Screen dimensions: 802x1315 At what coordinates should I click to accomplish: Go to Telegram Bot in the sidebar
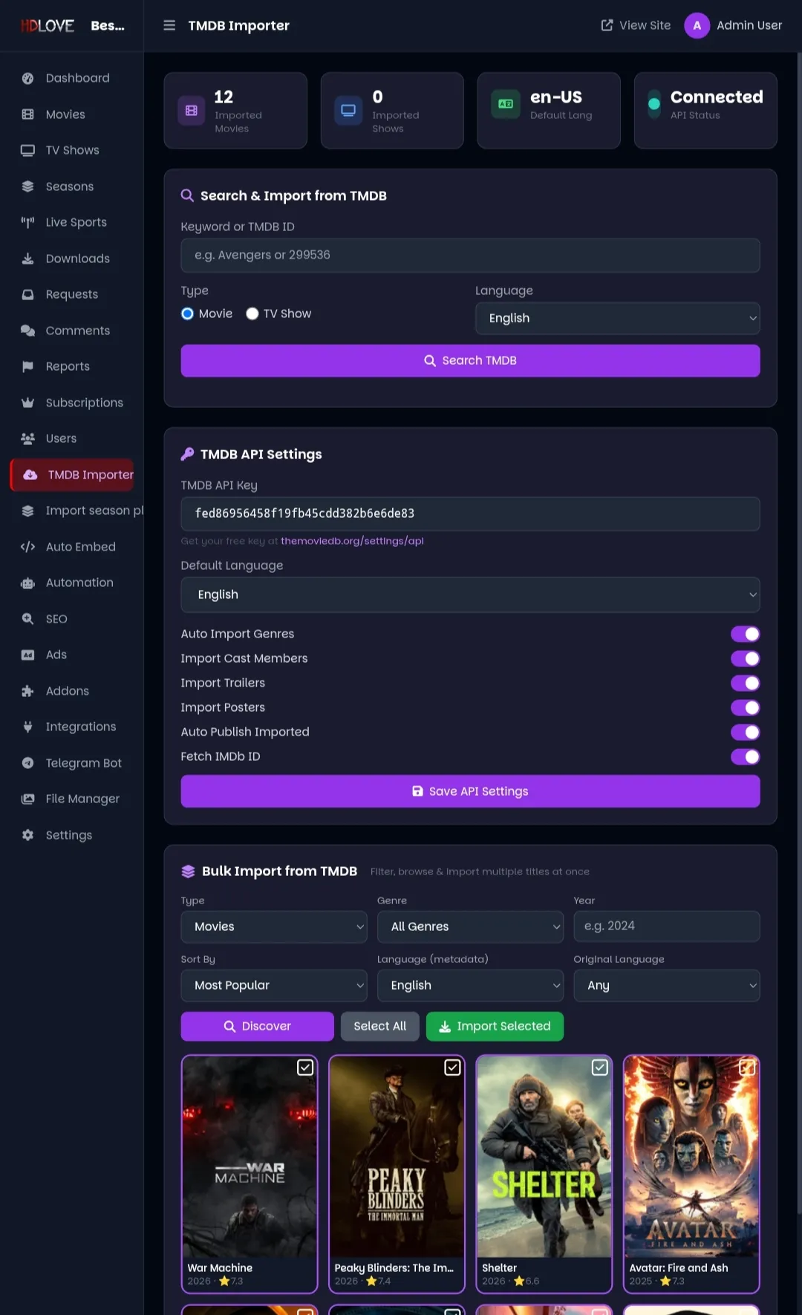point(72,763)
